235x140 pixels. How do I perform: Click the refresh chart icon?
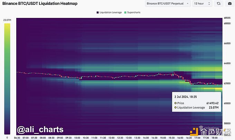coord(219,3)
